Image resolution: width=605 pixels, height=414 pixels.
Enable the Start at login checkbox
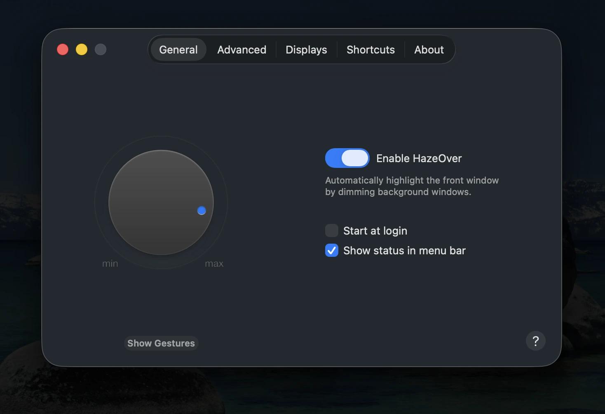[x=332, y=230]
